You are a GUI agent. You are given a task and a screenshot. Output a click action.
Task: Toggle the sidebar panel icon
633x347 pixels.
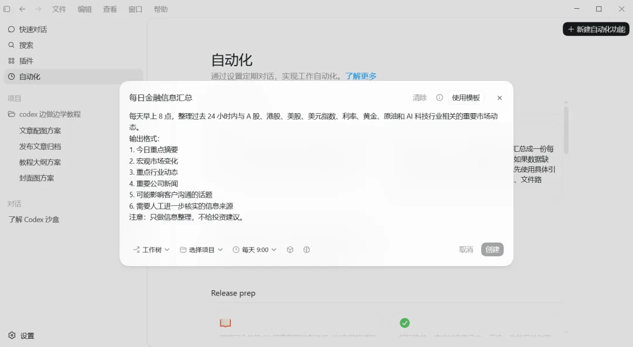[7, 9]
